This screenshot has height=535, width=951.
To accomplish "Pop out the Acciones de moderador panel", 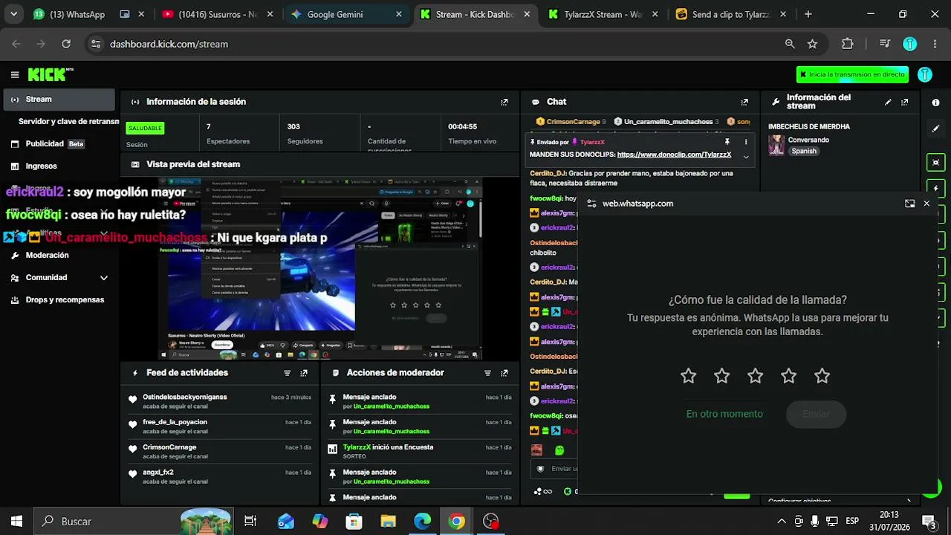I will pos(504,373).
